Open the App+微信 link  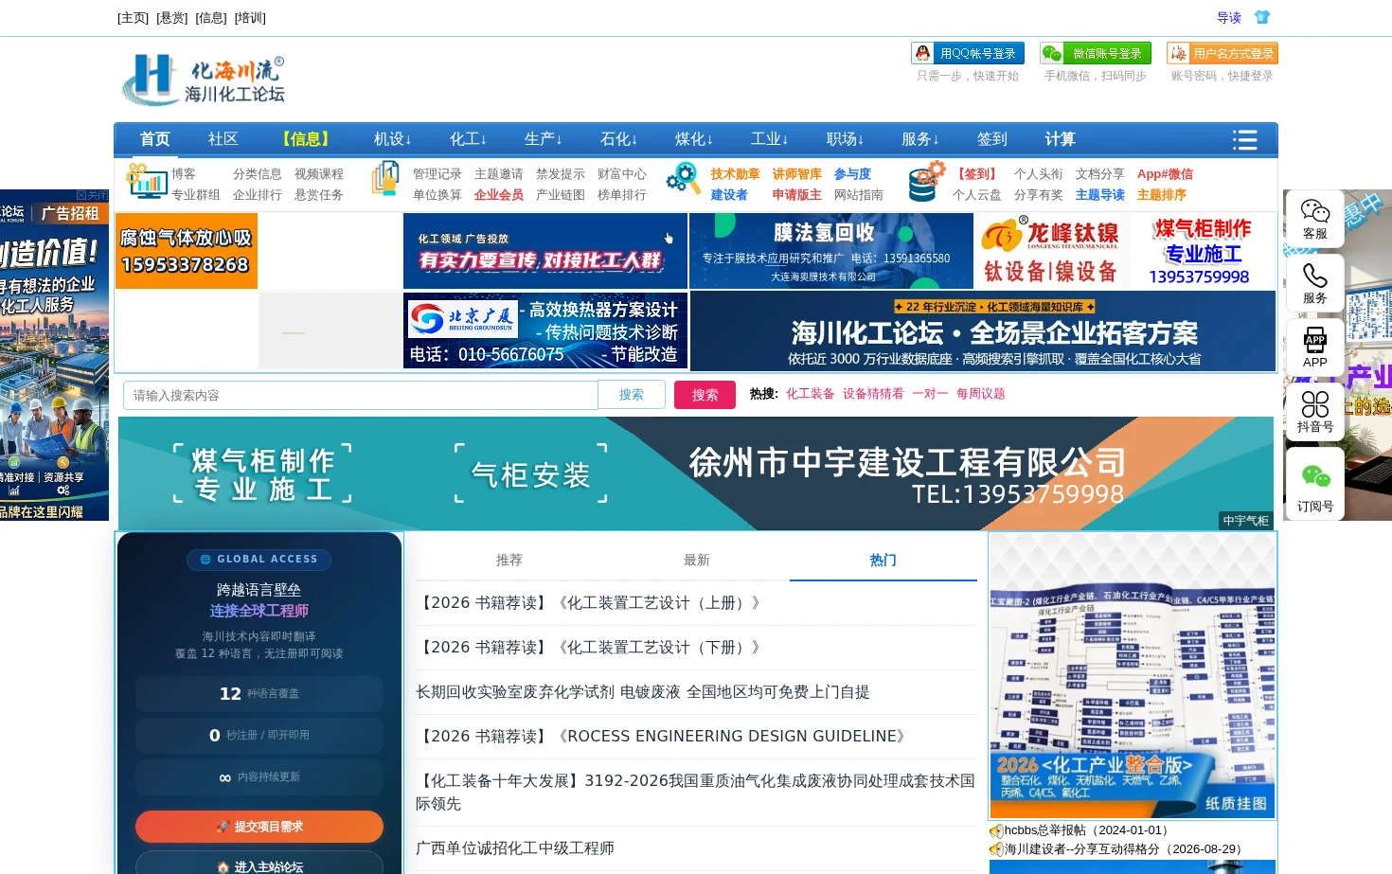pos(1165,174)
